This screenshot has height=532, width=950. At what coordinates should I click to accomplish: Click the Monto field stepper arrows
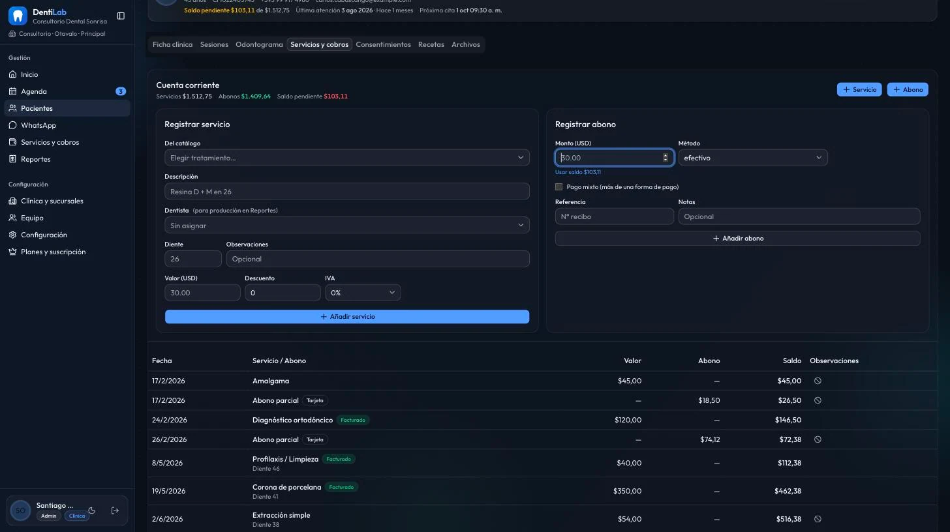tap(666, 158)
